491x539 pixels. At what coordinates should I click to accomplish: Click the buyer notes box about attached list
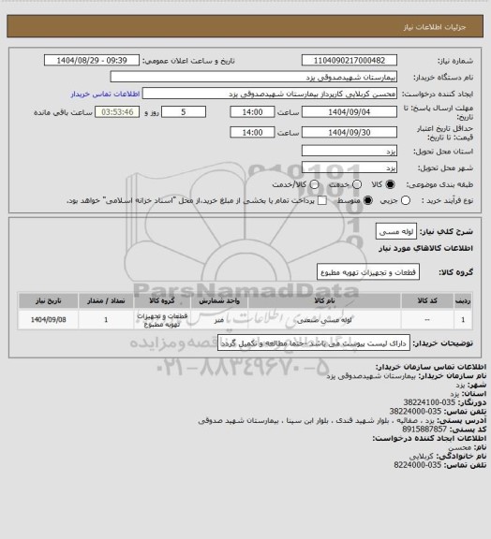(x=314, y=342)
